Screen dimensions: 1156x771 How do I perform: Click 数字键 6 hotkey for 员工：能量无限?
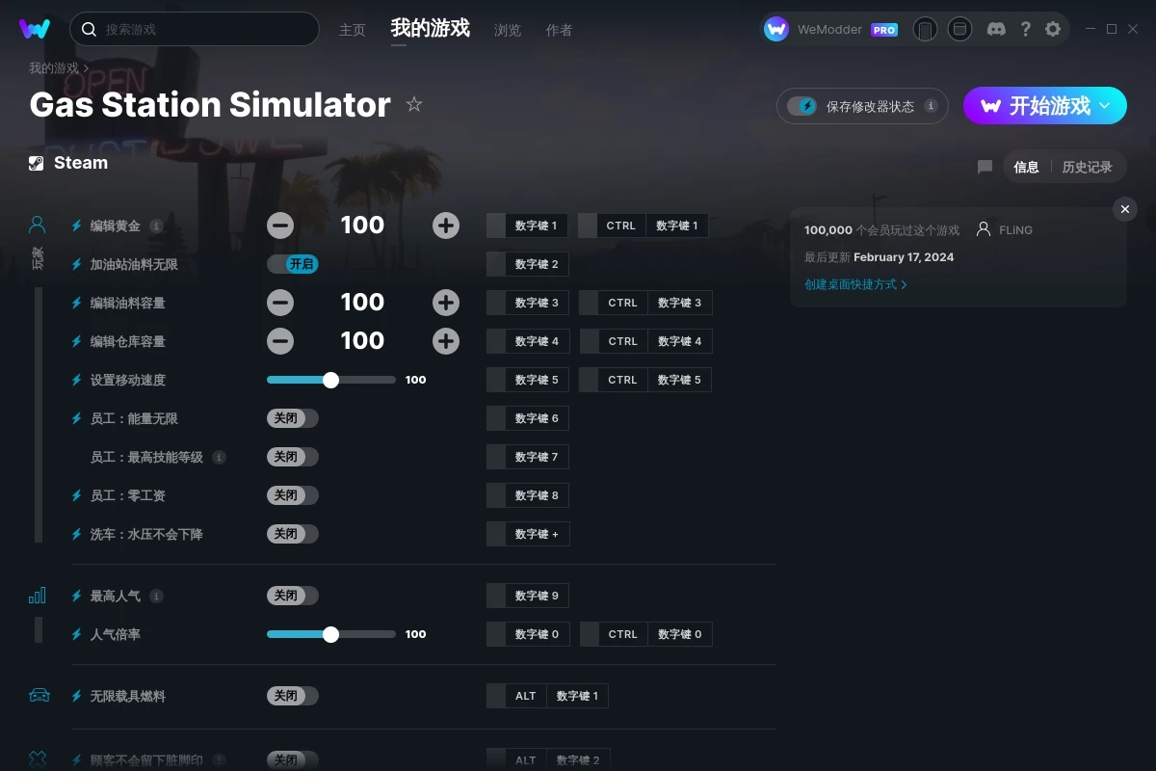tap(528, 418)
